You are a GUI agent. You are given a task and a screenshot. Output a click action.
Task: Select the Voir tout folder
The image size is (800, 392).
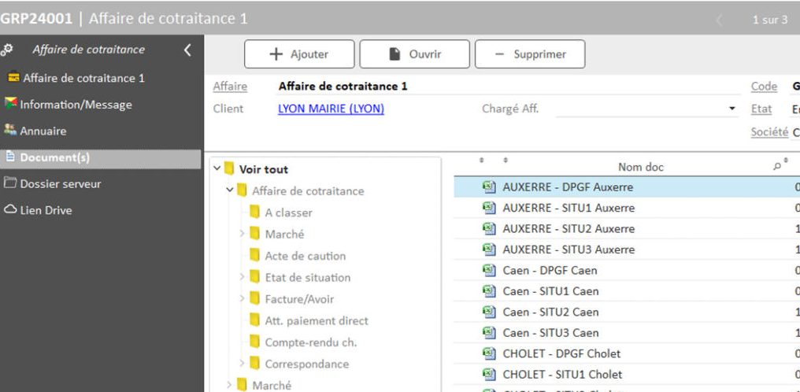pyautogui.click(x=264, y=169)
